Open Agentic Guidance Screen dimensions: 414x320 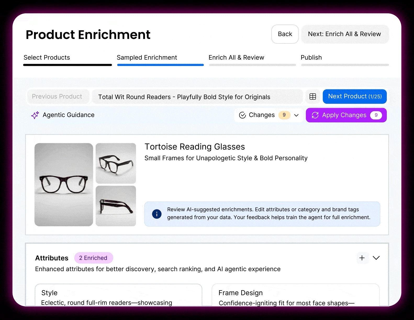63,115
